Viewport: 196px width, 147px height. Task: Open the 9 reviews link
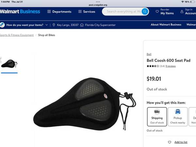coord(171,66)
